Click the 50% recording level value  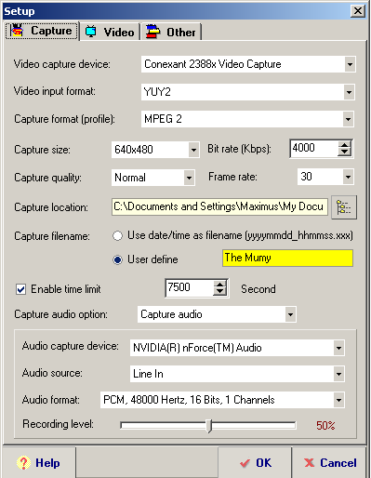pos(325,426)
